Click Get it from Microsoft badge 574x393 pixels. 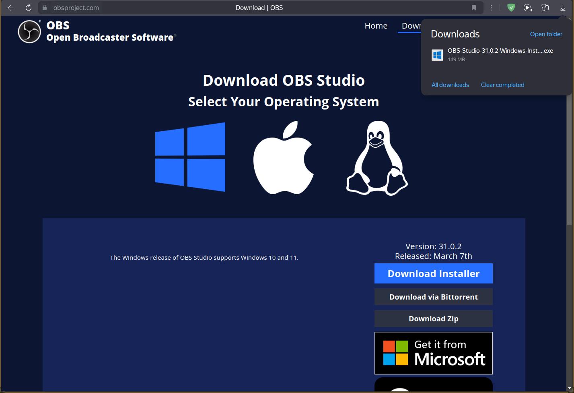(x=434, y=353)
